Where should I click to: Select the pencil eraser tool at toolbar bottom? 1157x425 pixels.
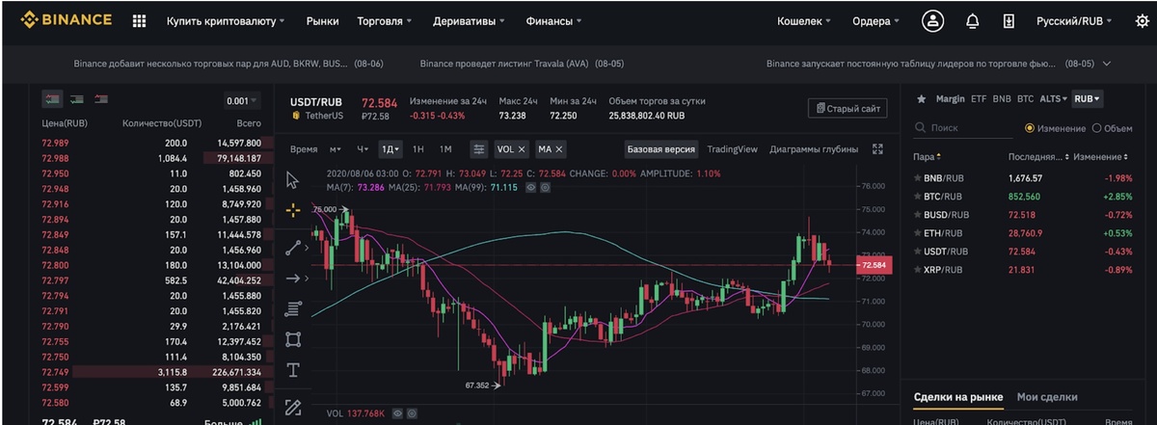293,406
